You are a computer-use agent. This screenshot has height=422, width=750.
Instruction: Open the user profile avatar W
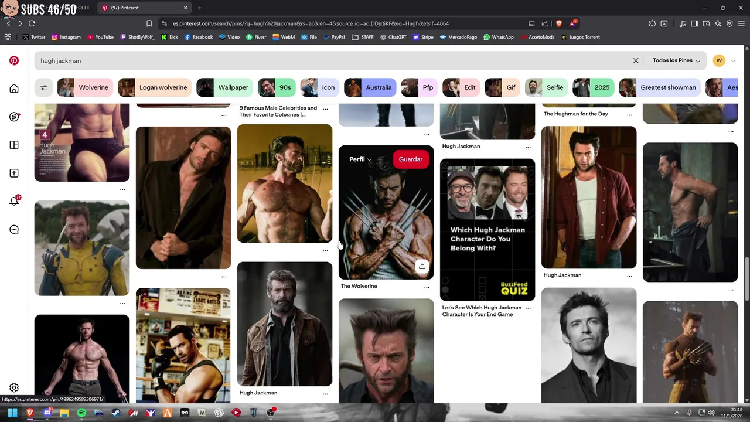[719, 60]
